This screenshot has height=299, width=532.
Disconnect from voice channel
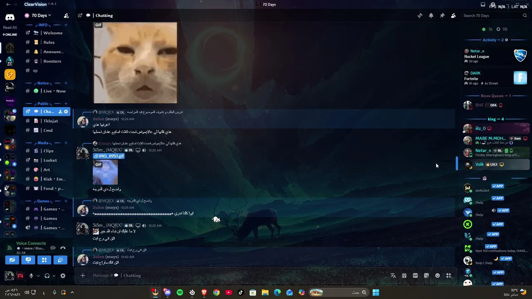[x=63, y=248]
